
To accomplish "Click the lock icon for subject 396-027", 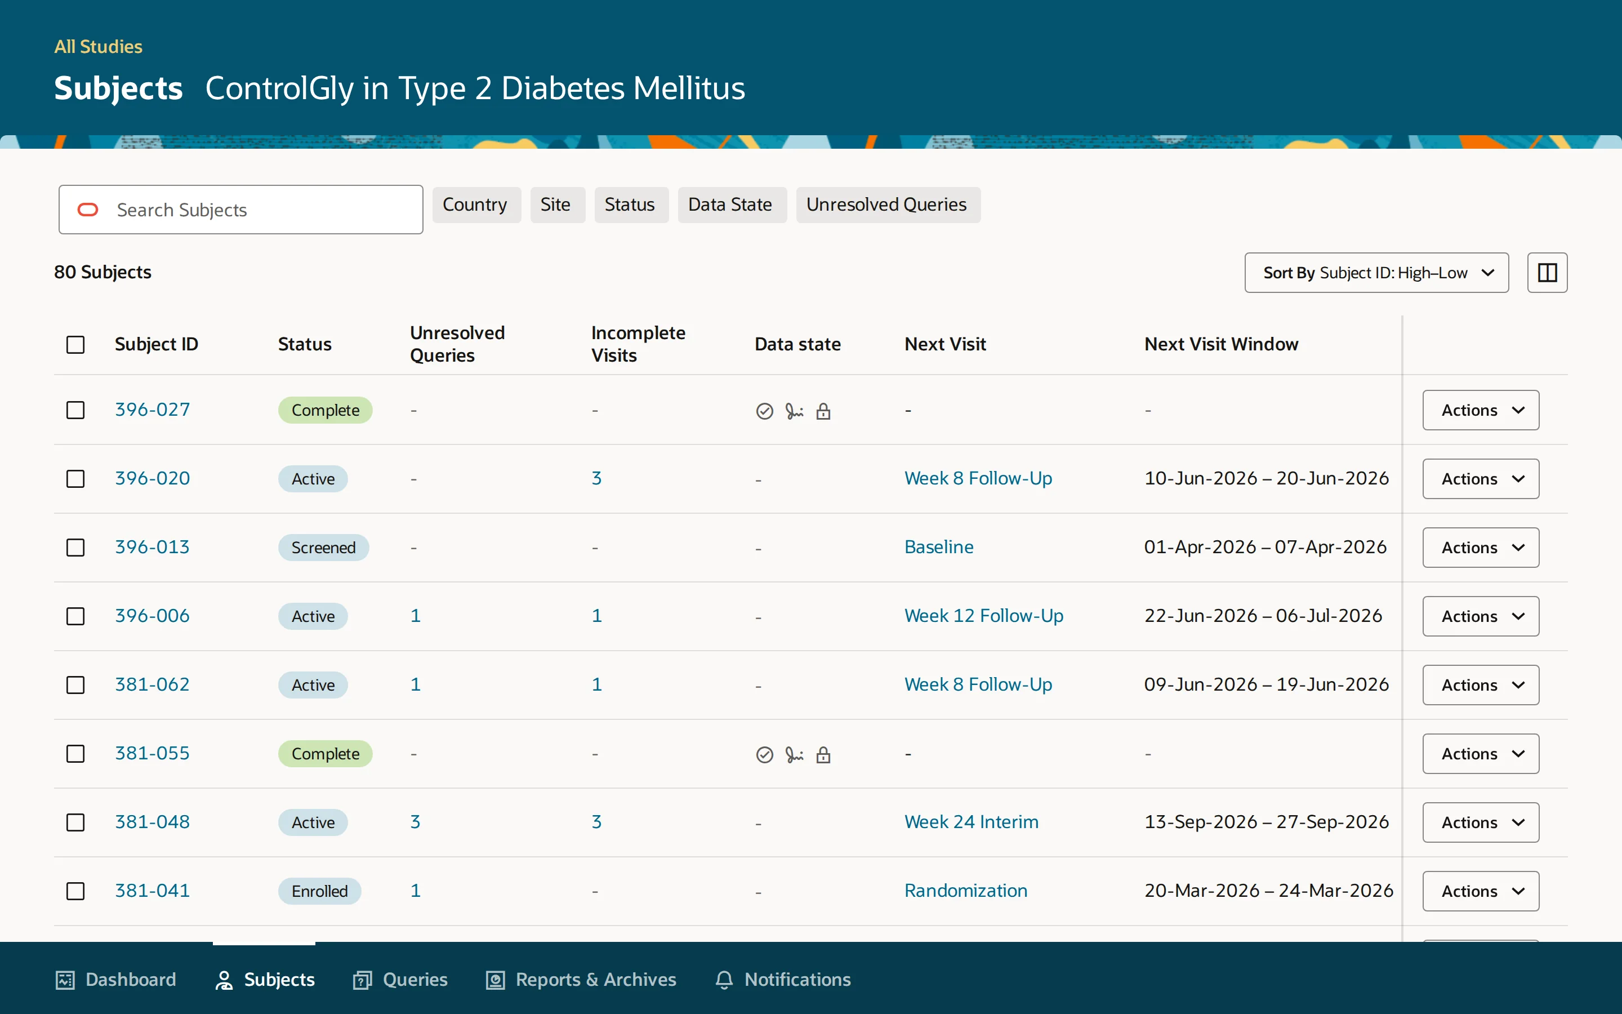I will 823,411.
